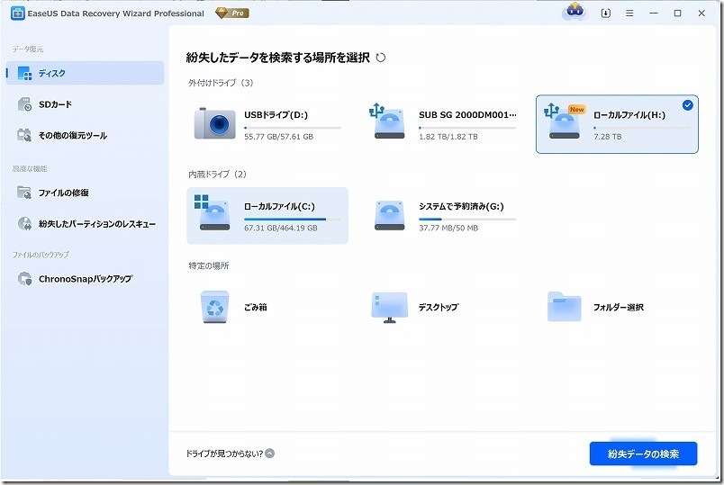The image size is (724, 485).
Task: Click the usage bar under ローカルファイル(H:)
Action: tap(642, 128)
